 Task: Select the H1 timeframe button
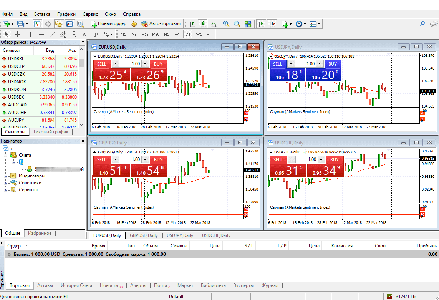(x=166, y=34)
